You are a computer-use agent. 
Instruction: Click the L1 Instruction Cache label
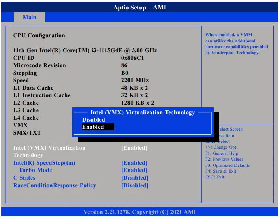click(42, 95)
